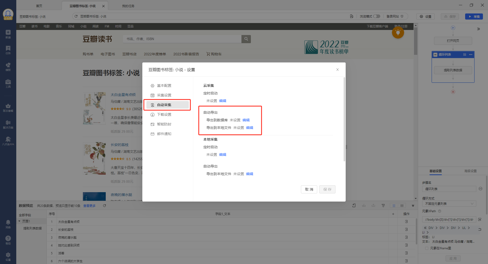This screenshot has width=488, height=264.
Task: Reload the page using address bar refresh icon
Action: point(76,16)
